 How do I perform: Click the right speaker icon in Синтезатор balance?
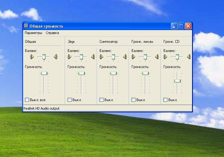(125, 57)
